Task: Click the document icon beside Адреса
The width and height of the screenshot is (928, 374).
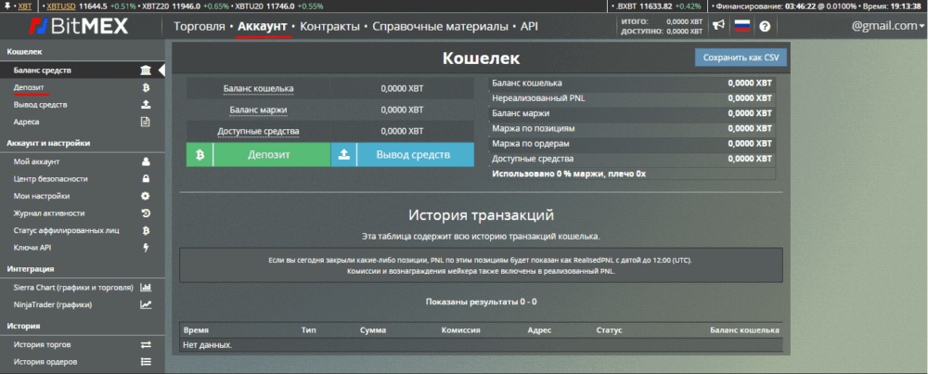Action: (145, 122)
